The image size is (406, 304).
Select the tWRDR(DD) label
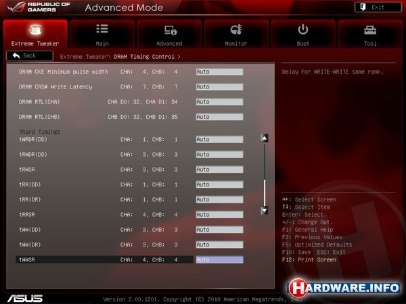coord(33,140)
